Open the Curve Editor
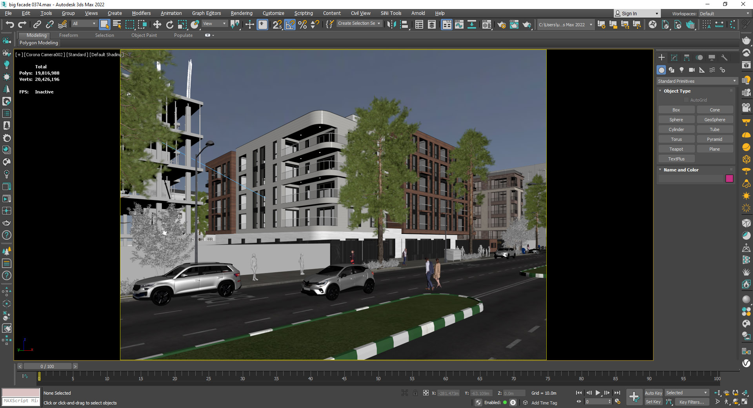The width and height of the screenshot is (753, 408). click(x=459, y=25)
